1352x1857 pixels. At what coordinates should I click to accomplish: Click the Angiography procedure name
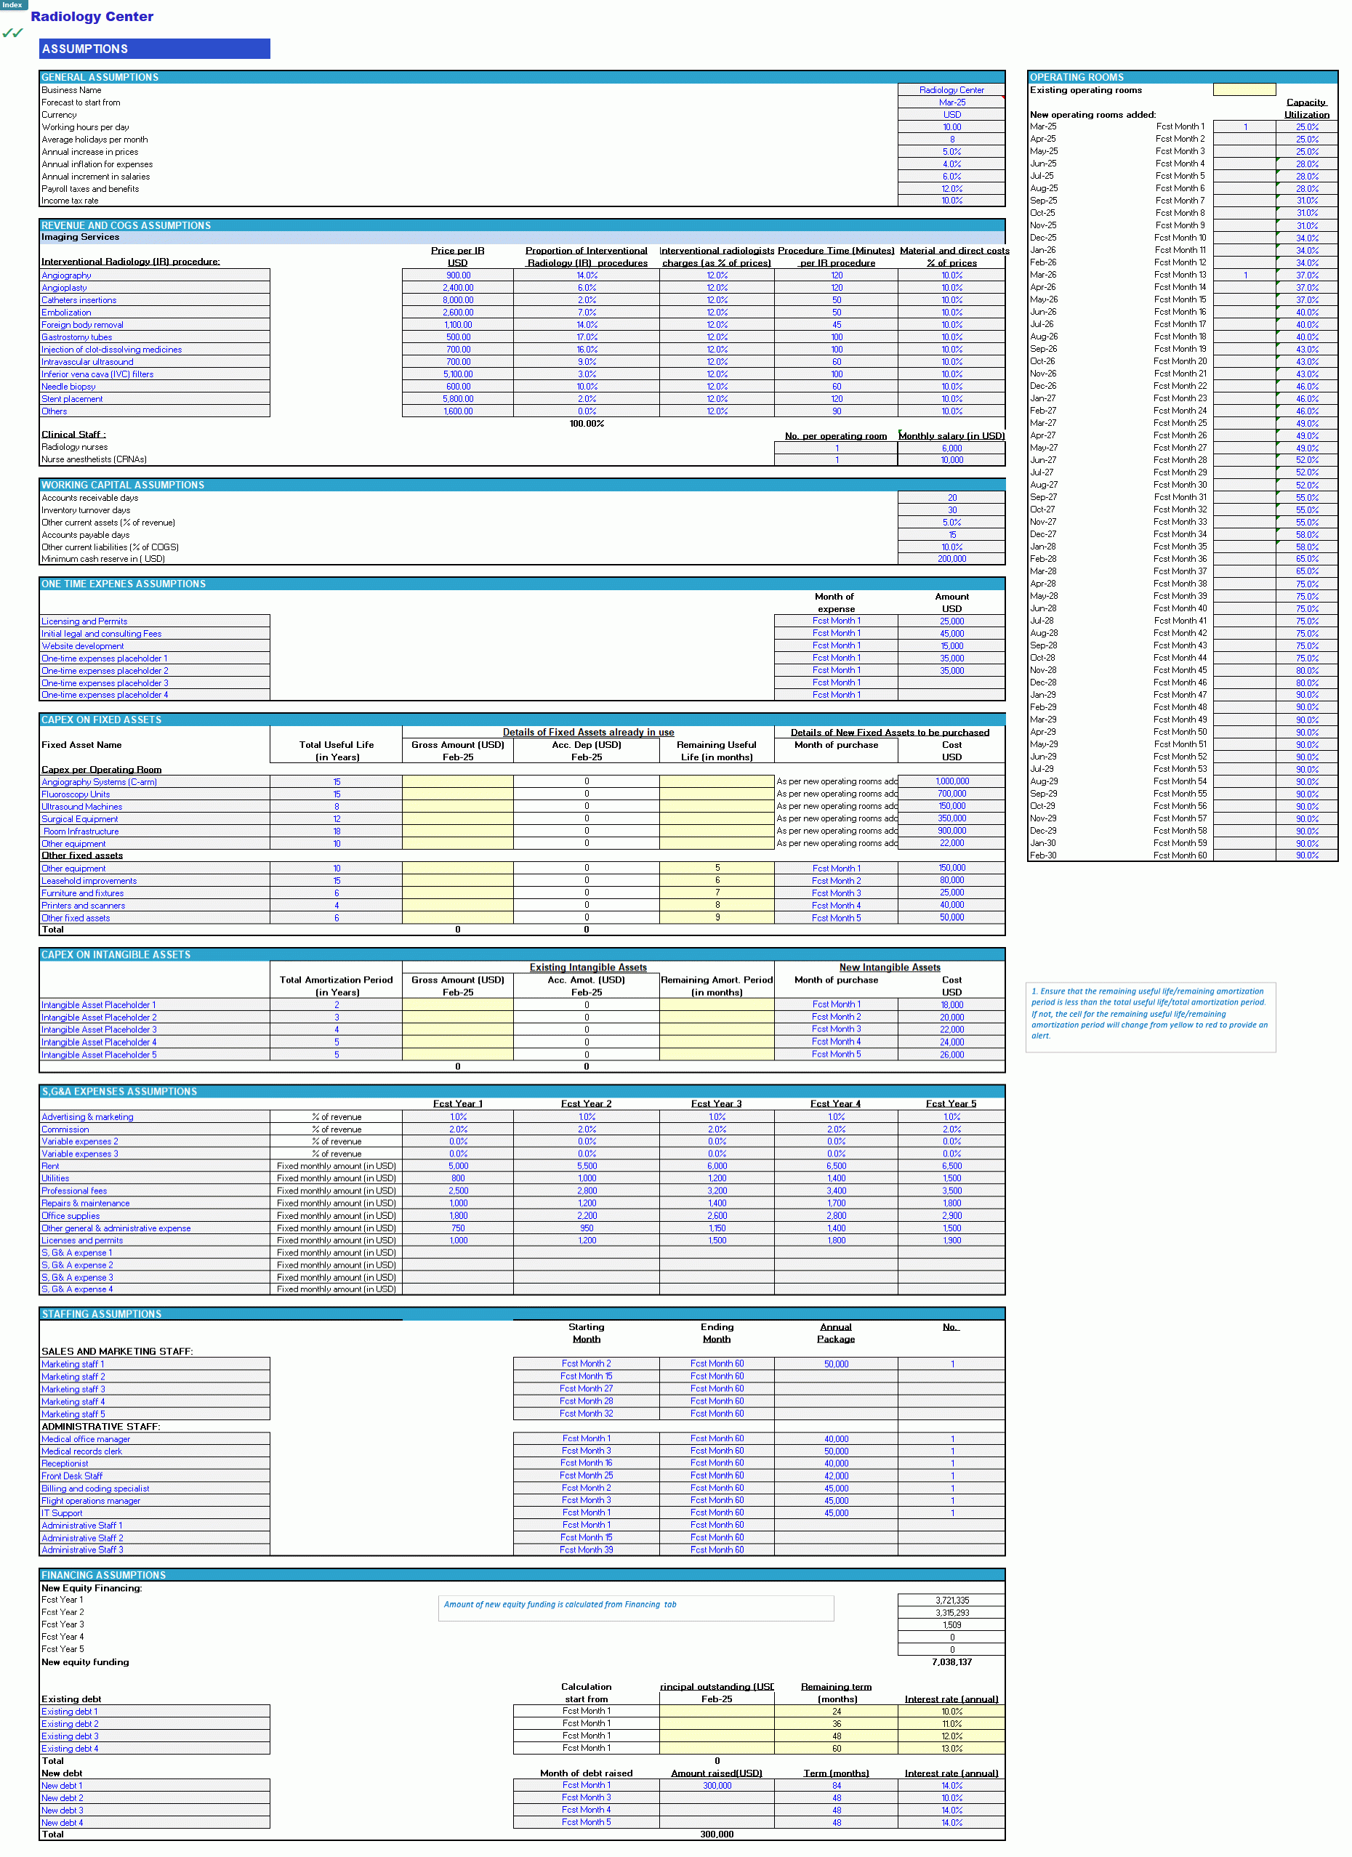point(66,276)
